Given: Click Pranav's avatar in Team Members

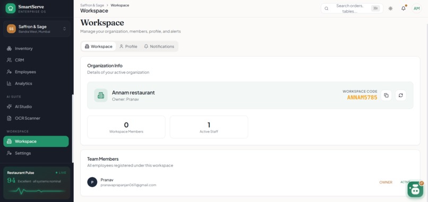Looking at the screenshot, I should 92,182.
